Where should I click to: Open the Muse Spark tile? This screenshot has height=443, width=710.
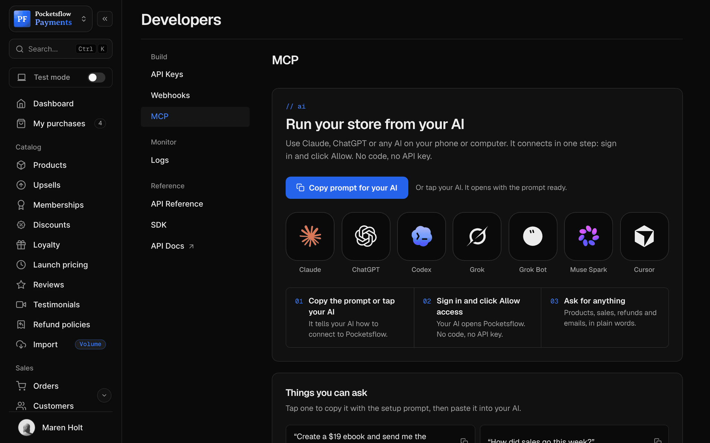pyautogui.click(x=588, y=236)
